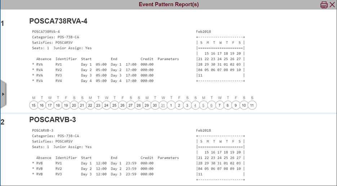Screen dimensions: 337x186
Task: Select day 9 circle in timeline
Action: [236, 105]
